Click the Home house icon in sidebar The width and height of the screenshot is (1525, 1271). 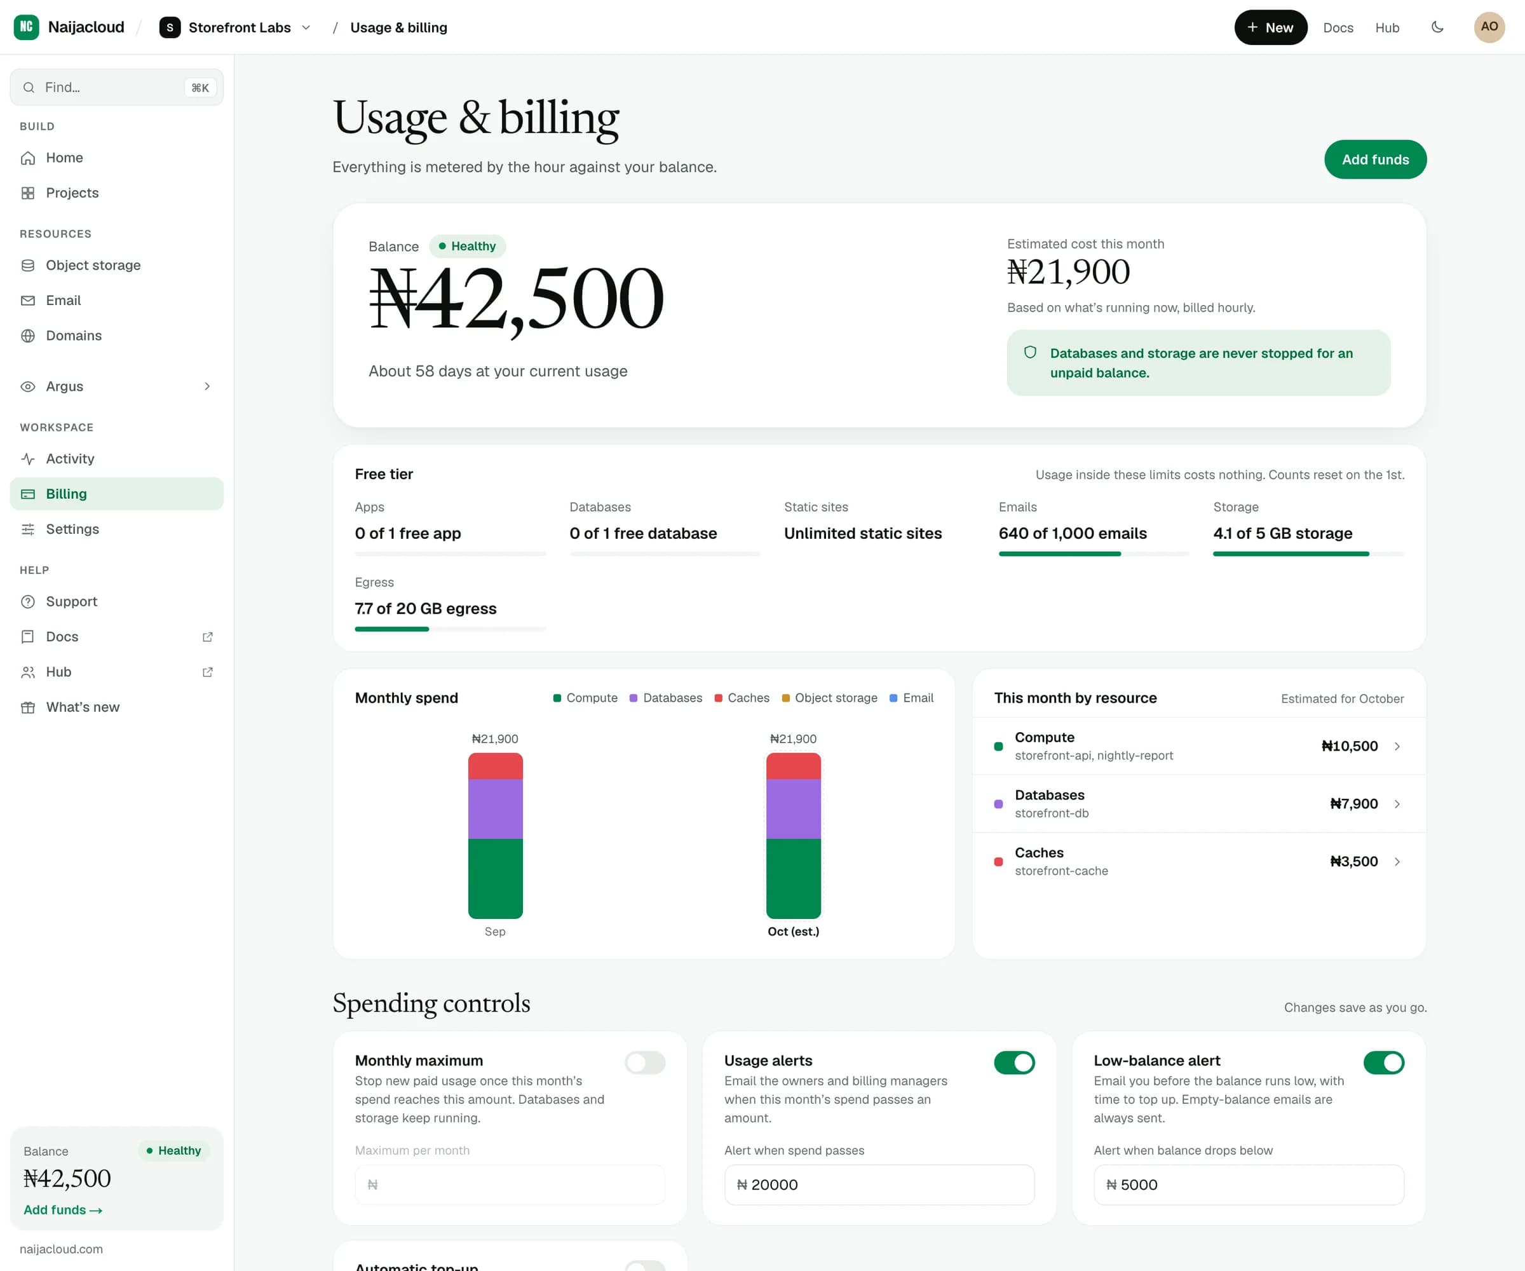pos(27,158)
